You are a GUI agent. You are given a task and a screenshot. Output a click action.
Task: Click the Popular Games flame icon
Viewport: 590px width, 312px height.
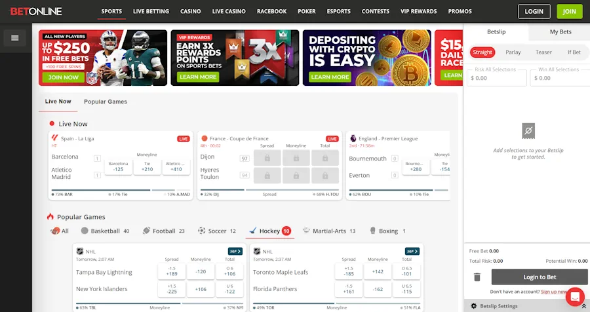click(50, 216)
